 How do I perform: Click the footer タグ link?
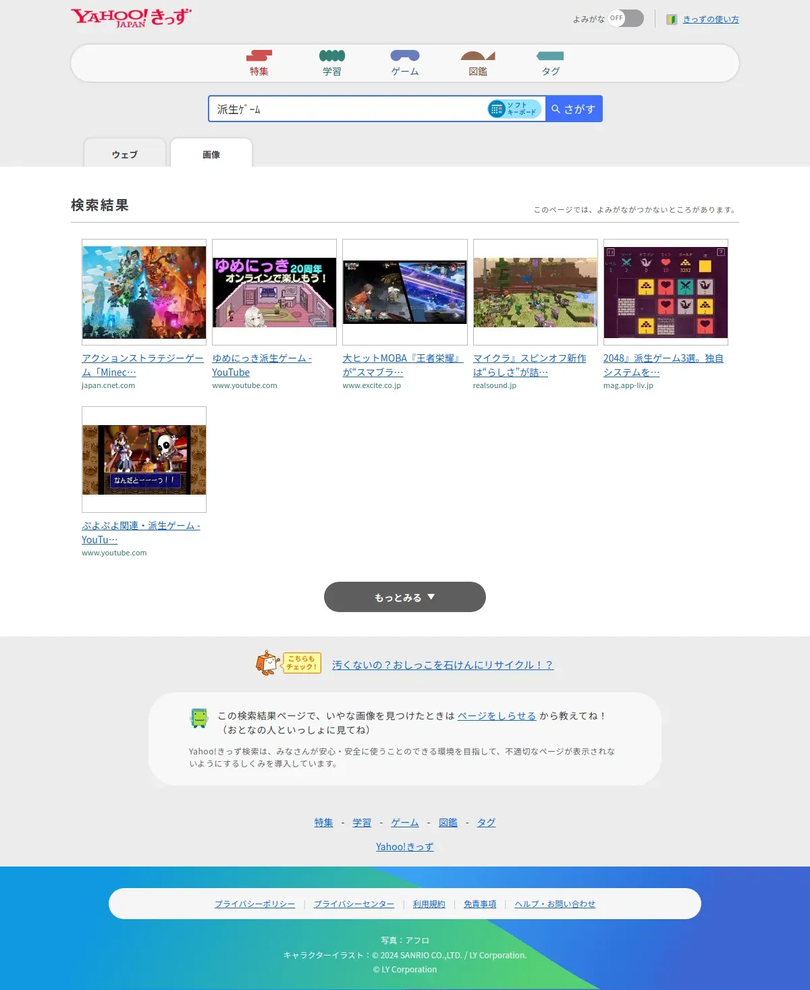[x=487, y=823]
